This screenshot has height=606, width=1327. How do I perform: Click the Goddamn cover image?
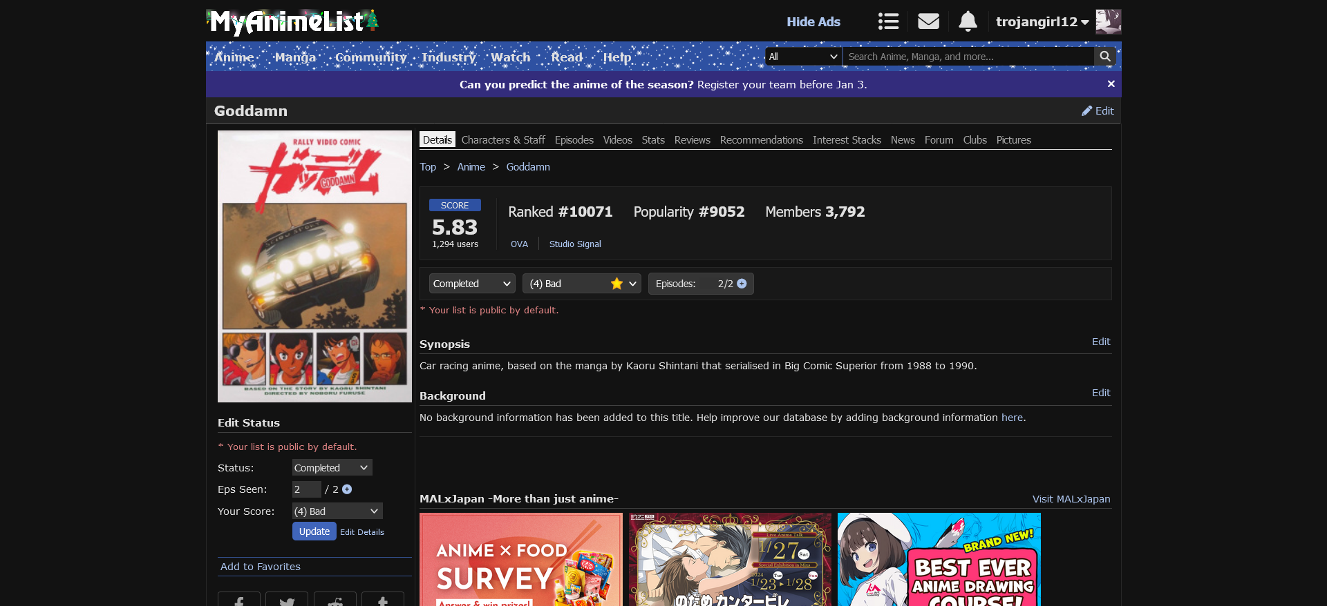pos(314,266)
